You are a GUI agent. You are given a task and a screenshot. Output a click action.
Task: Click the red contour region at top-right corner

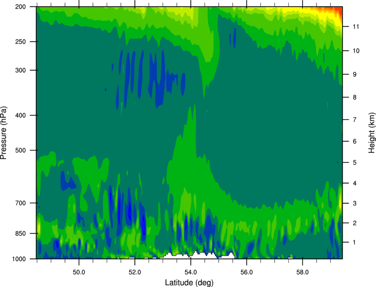(x=338, y=10)
